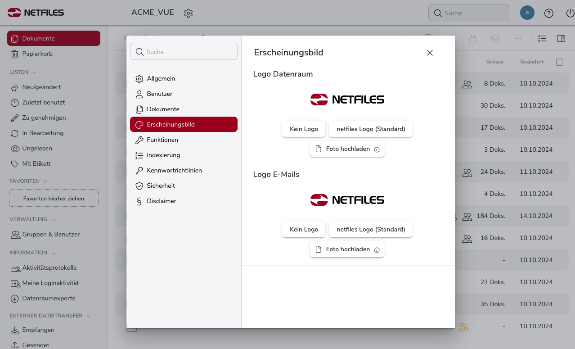Tick the select-all checkbox in table header
Screen dimensions: 575x349
tap(559, 62)
